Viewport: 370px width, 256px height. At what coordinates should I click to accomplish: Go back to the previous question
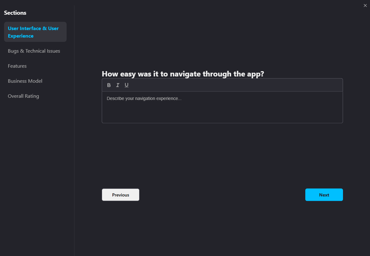click(x=120, y=195)
